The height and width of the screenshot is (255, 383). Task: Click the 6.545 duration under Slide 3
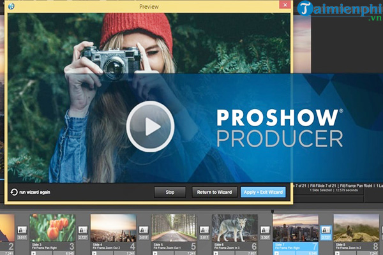(70, 253)
